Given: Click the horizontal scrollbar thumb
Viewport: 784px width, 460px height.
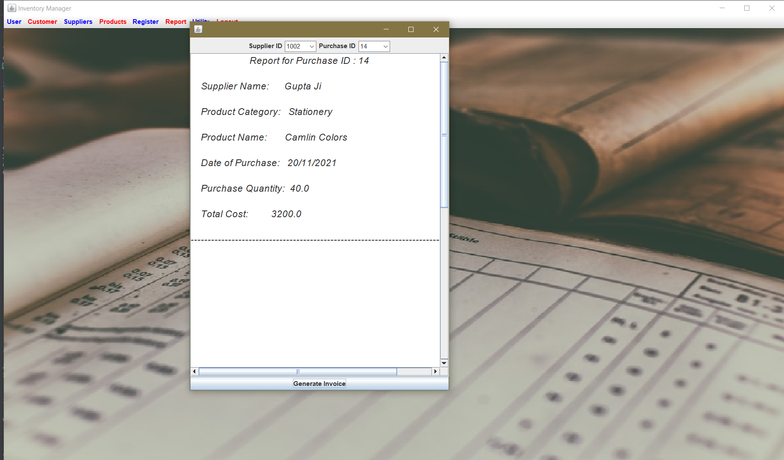Looking at the screenshot, I should 298,371.
